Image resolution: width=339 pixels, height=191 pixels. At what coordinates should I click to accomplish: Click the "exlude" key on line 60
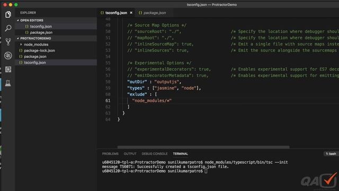click(137, 94)
